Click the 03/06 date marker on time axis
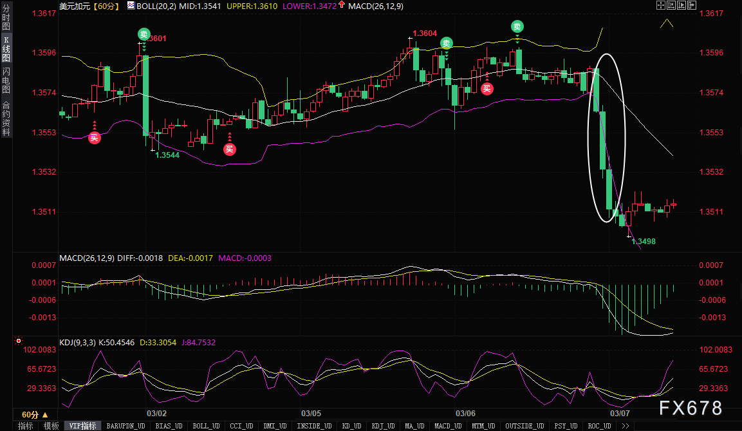742x431 pixels. tap(465, 414)
